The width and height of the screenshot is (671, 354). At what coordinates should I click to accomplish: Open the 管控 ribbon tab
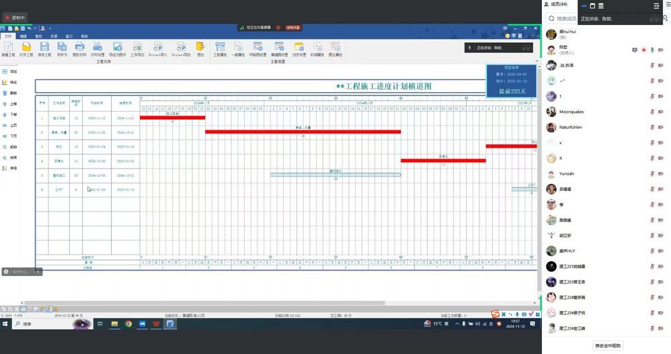38,36
